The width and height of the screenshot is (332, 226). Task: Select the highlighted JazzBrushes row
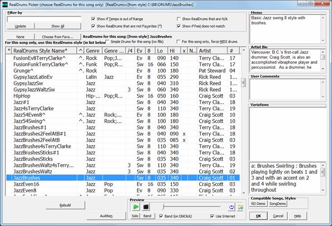pos(123,178)
